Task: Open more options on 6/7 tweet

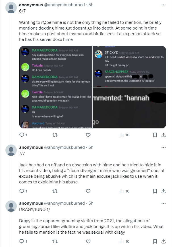Action: (x=163, y=5)
